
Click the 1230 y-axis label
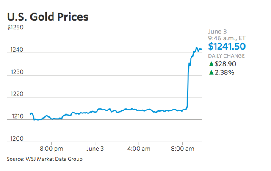15,72
